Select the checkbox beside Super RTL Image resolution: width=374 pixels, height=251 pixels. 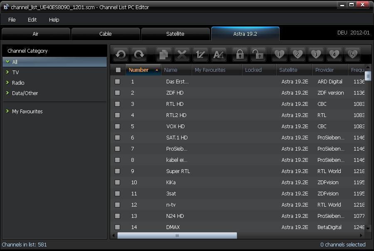pyautogui.click(x=118, y=171)
